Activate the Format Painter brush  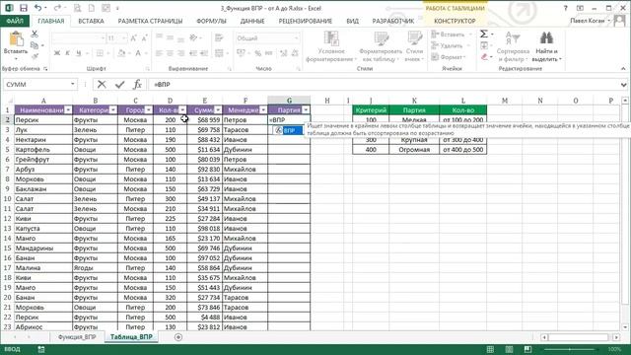coord(35,56)
